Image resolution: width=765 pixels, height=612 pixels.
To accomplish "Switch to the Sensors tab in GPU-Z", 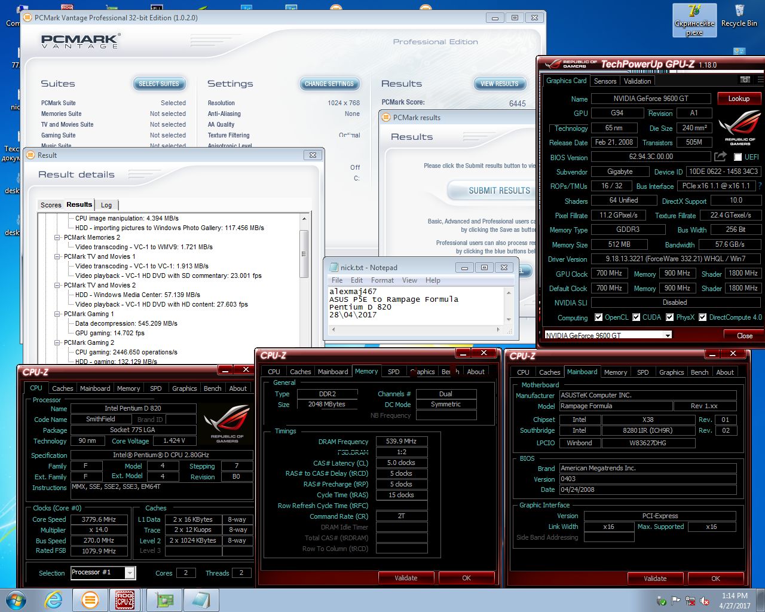I will (x=605, y=81).
